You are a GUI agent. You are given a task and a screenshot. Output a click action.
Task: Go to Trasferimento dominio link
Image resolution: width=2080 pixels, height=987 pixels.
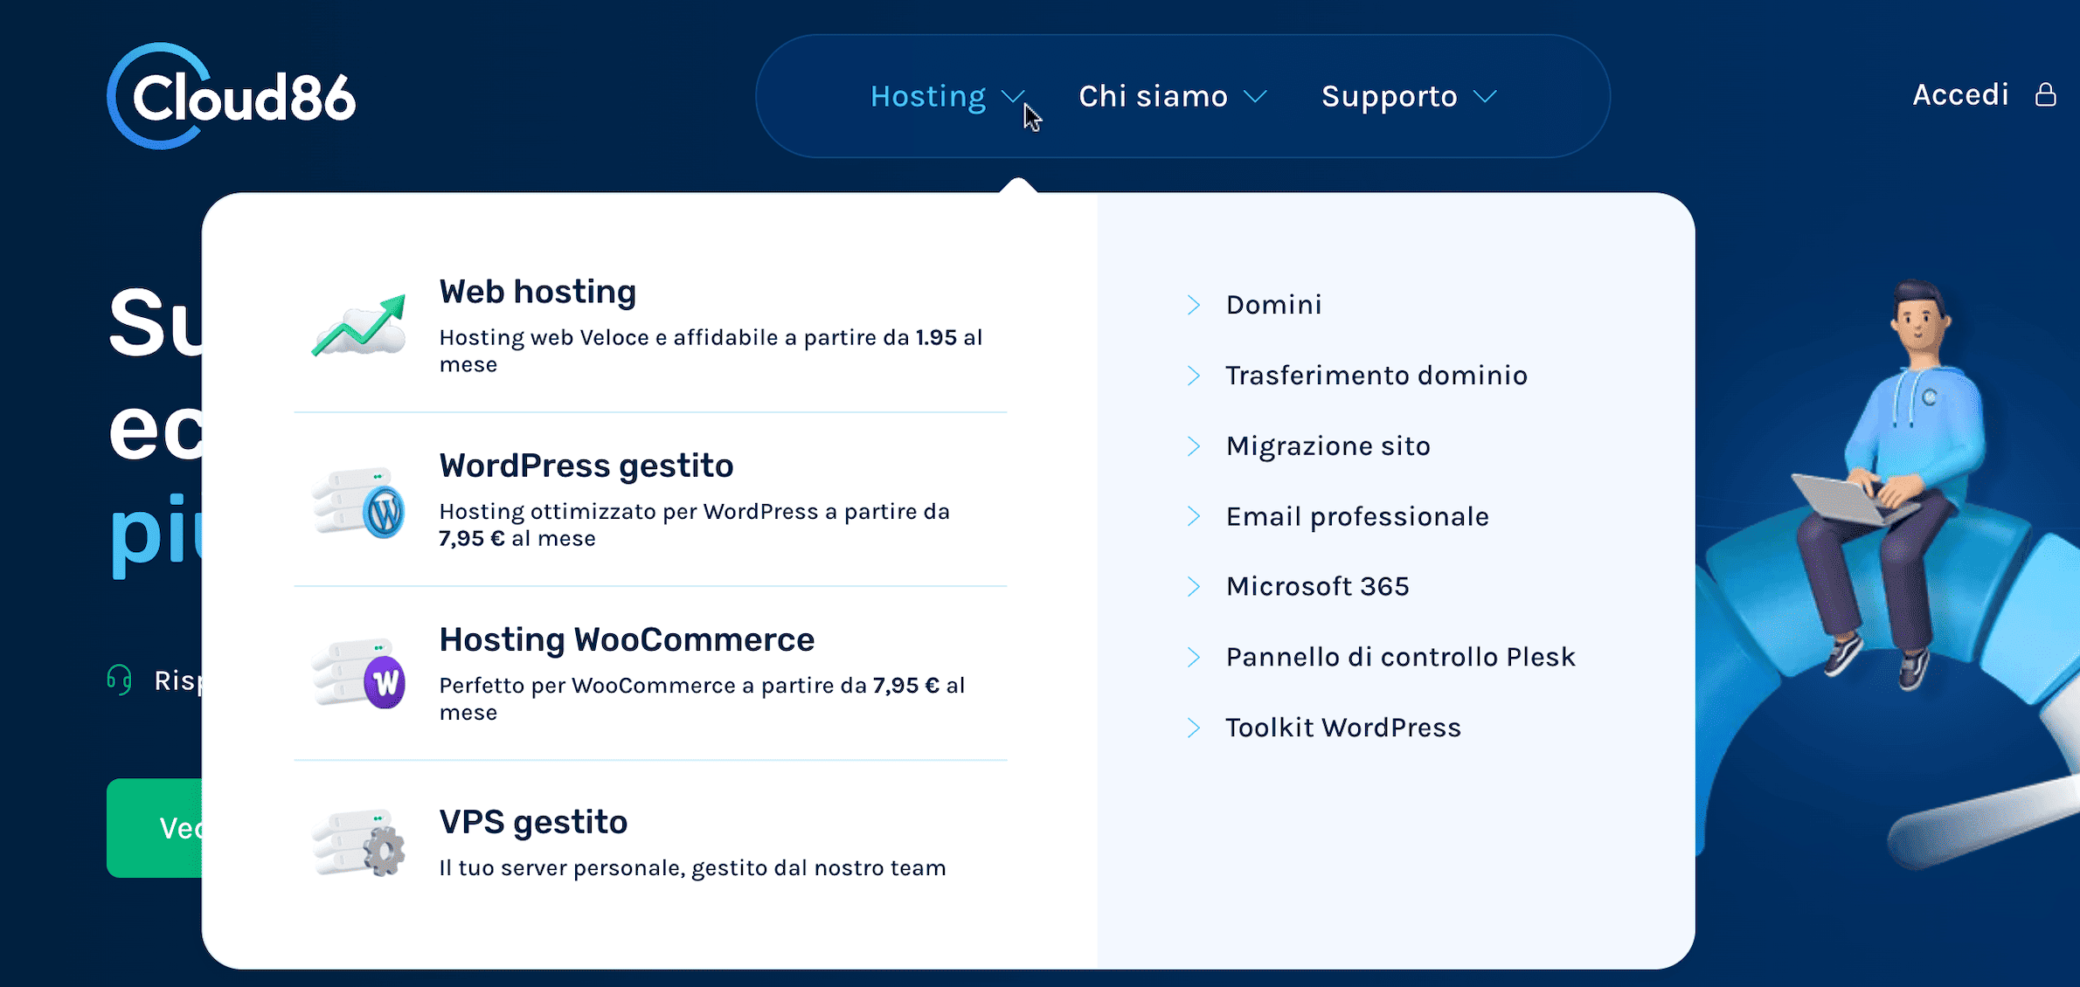1376,376
